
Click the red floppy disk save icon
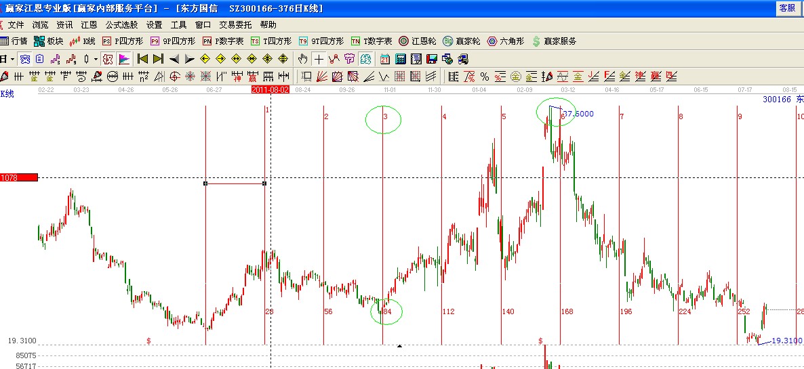pyautogui.click(x=432, y=59)
